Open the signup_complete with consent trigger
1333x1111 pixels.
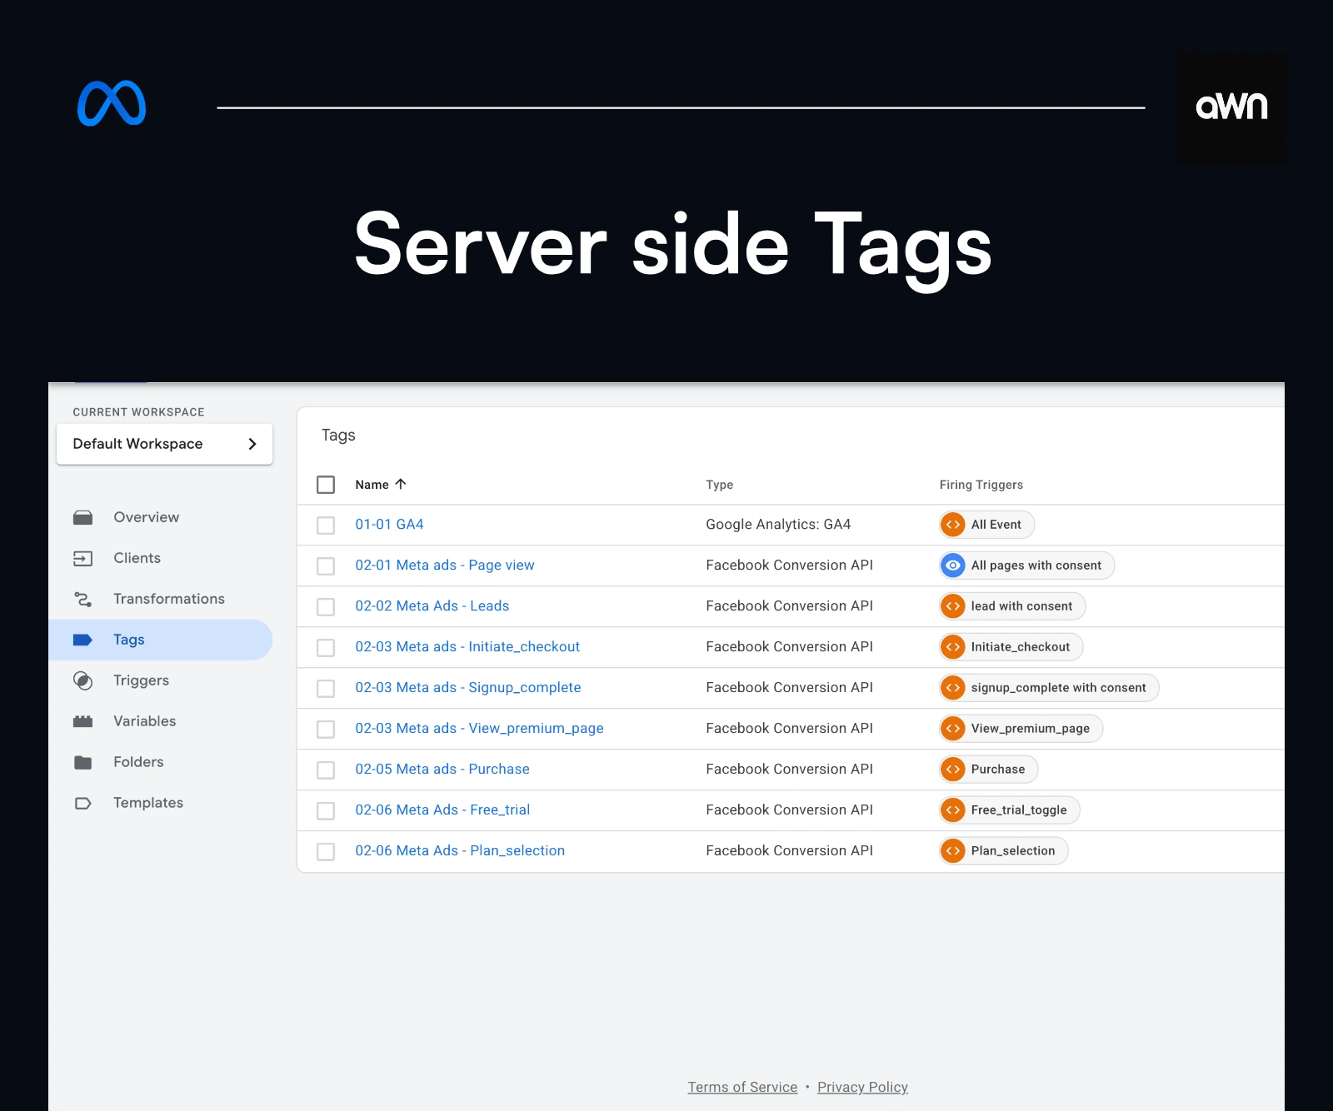tap(1049, 688)
